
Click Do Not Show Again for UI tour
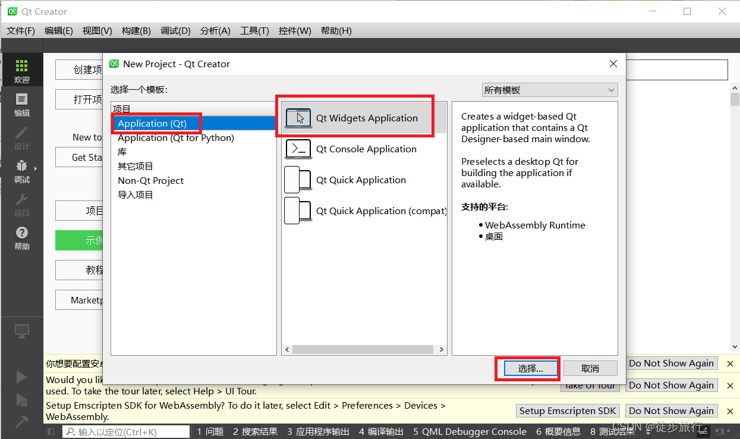pos(671,385)
